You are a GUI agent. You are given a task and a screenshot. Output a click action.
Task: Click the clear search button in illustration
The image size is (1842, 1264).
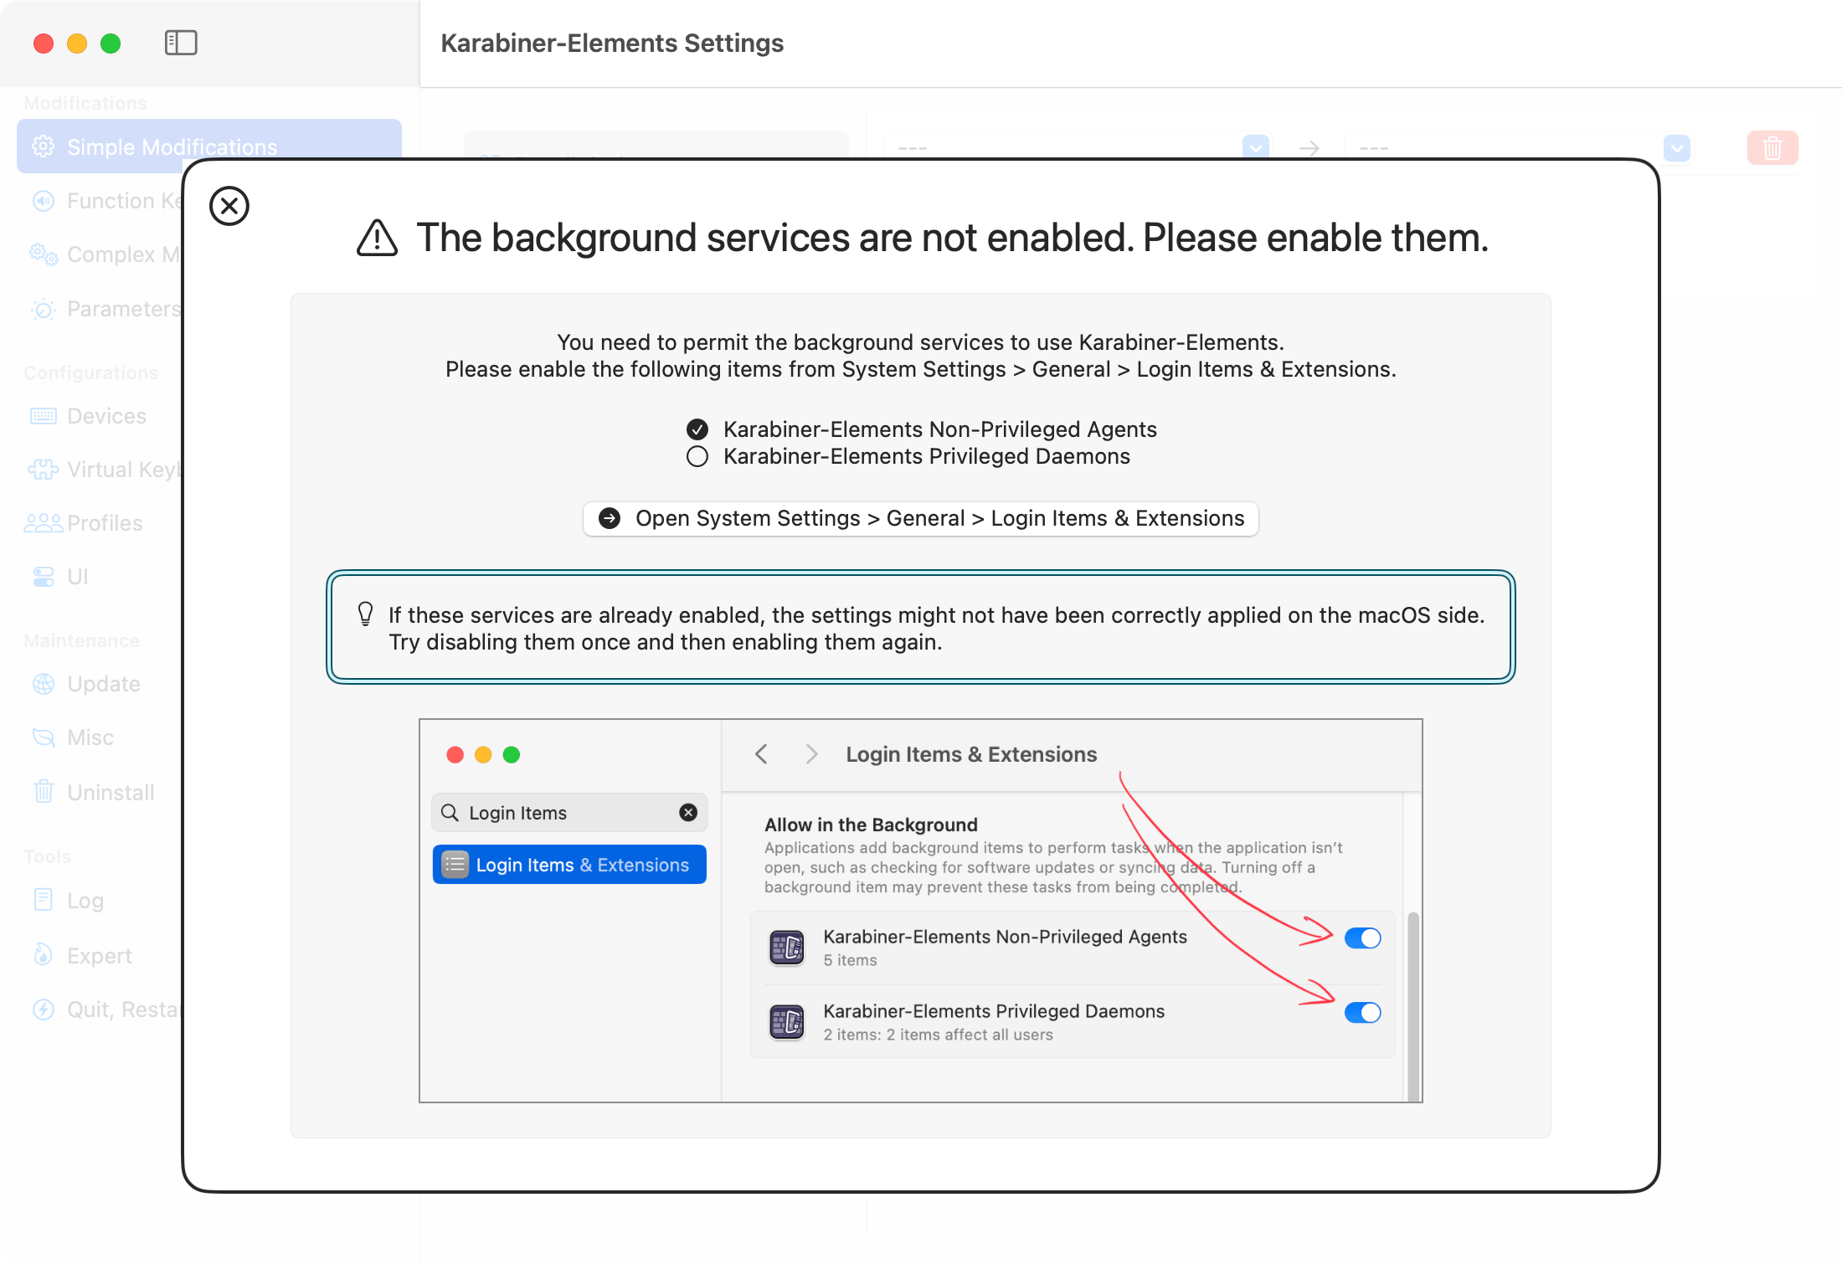(x=688, y=813)
